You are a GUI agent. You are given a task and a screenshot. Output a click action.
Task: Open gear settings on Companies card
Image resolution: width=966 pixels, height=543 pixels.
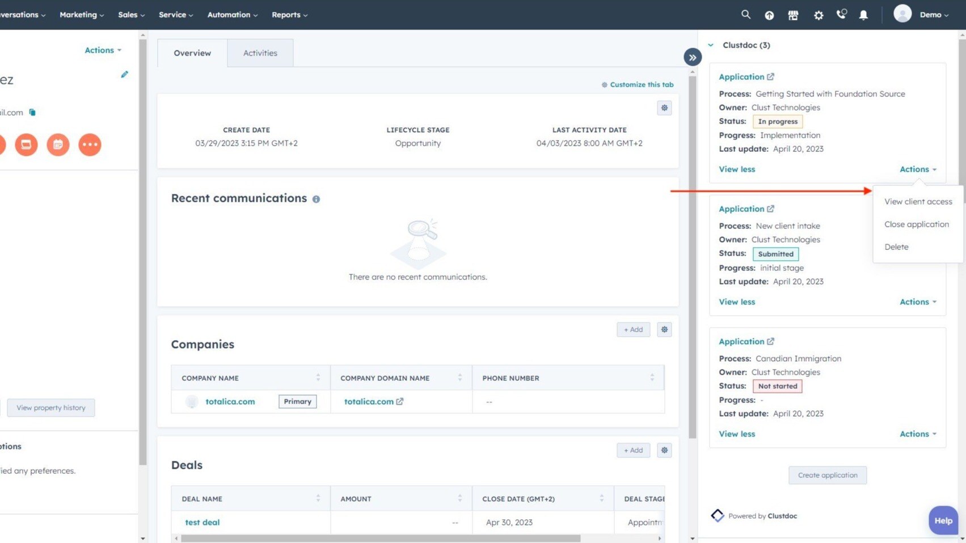pyautogui.click(x=664, y=329)
